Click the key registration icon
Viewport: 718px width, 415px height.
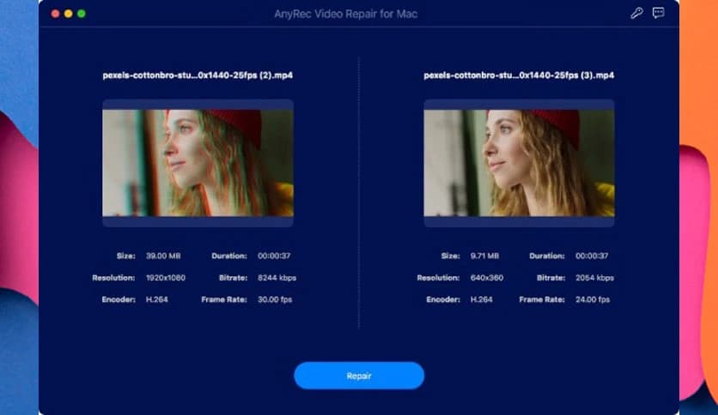pos(636,13)
